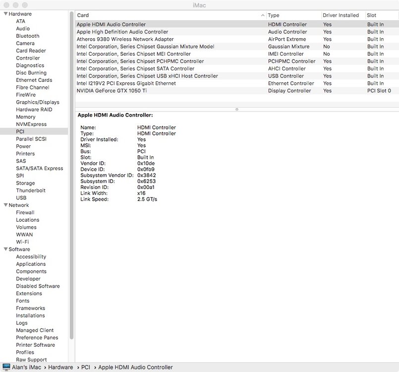Click the split pane divider handle
399x372 pixels.
click(237, 109)
